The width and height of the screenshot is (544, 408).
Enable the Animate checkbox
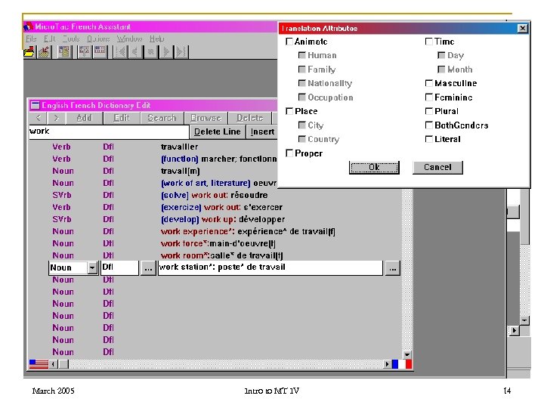289,42
